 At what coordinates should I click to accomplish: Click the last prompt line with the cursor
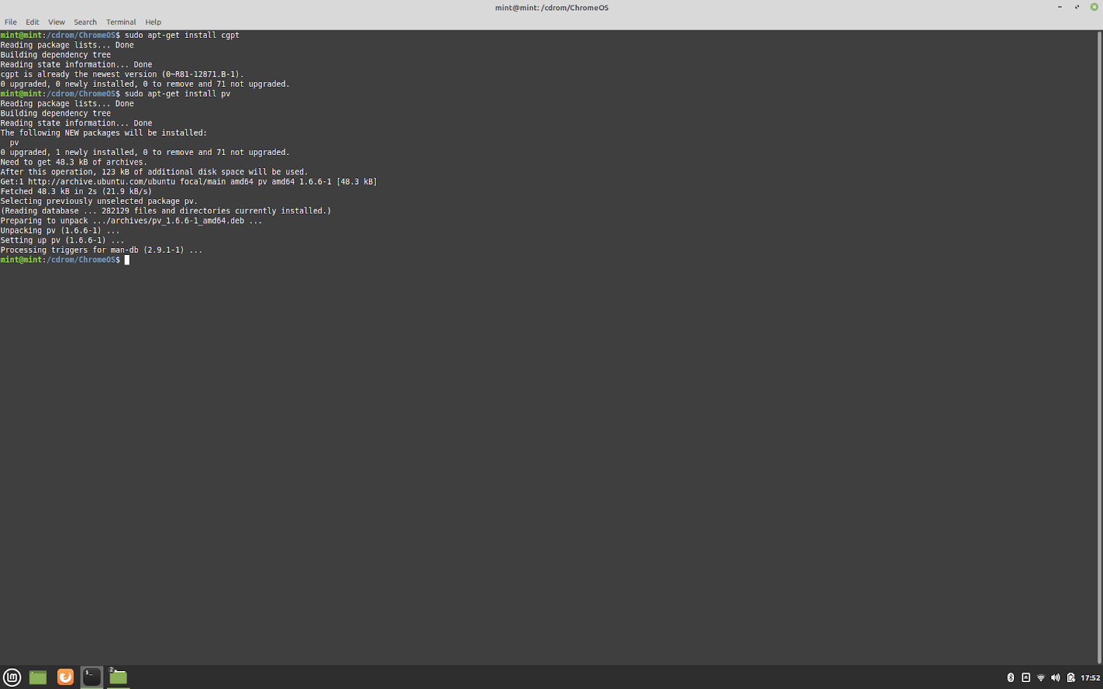[65, 260]
